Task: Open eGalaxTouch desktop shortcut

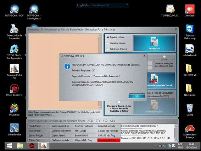Action: point(190,50)
